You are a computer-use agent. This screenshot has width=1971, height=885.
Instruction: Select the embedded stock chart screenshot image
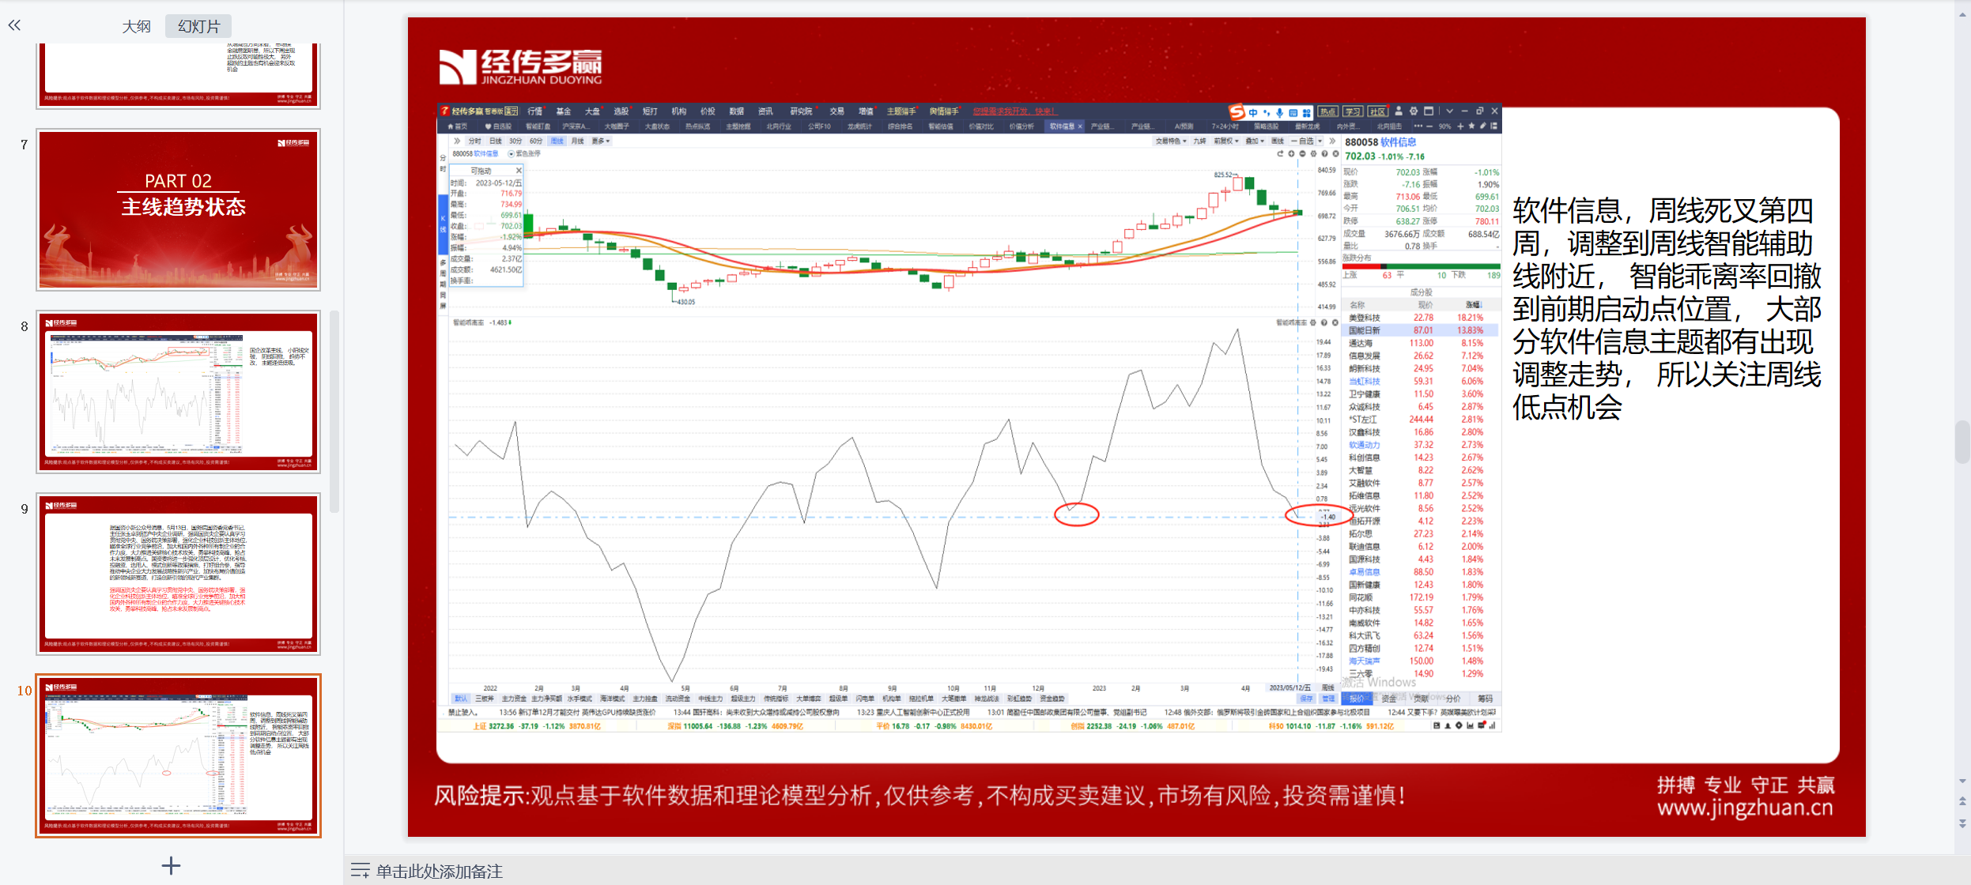pyautogui.click(x=969, y=417)
